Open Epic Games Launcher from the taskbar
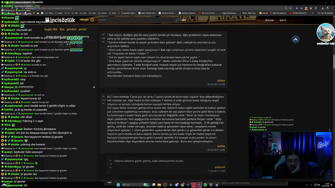This screenshot has width=335, height=188. tap(199, 185)
